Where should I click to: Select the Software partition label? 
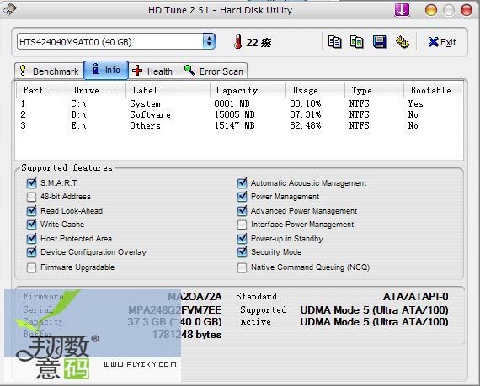150,115
